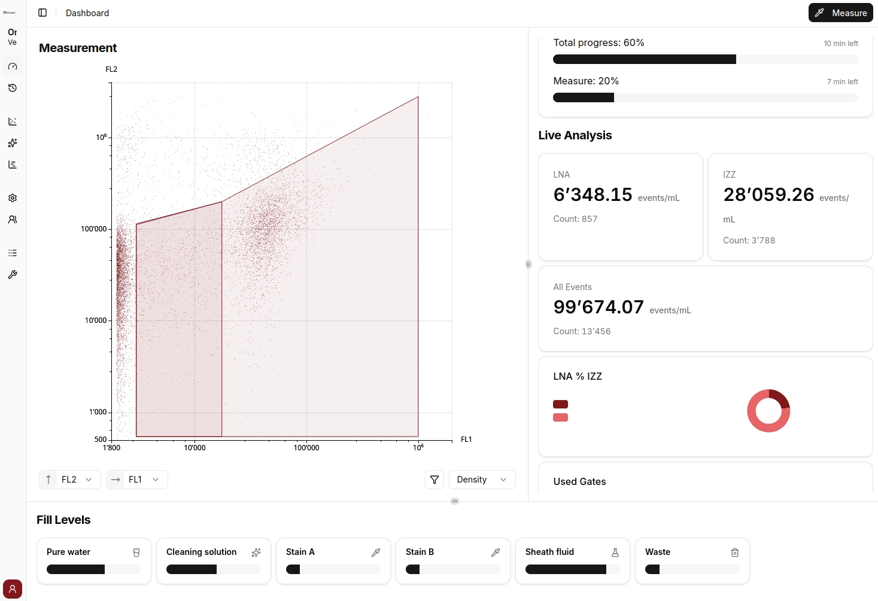878x601 pixels.
Task: Open the user profile avatar button
Action: click(x=13, y=589)
